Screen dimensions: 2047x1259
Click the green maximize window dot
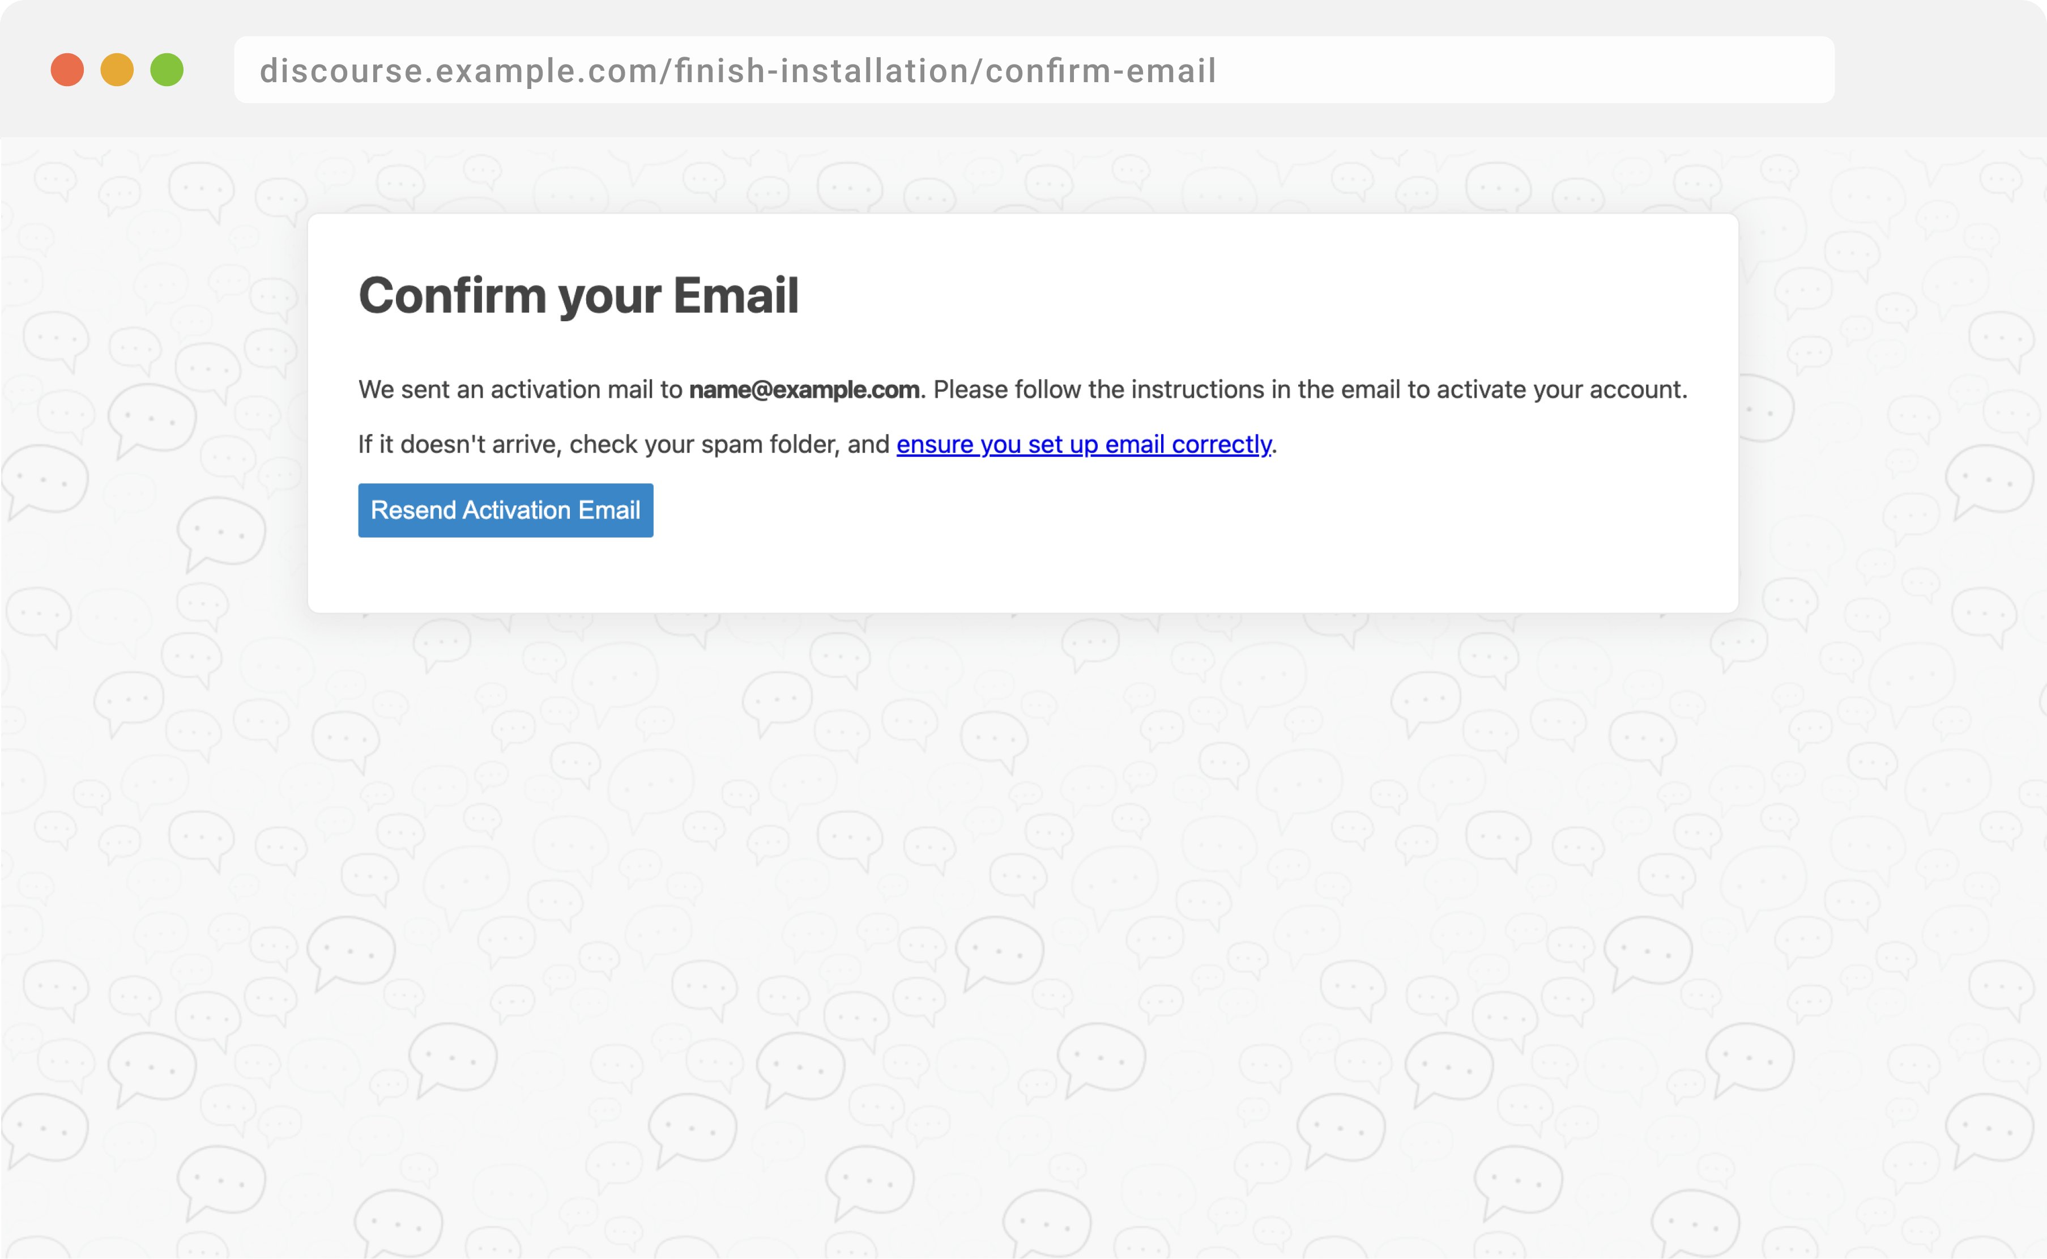[x=167, y=70]
